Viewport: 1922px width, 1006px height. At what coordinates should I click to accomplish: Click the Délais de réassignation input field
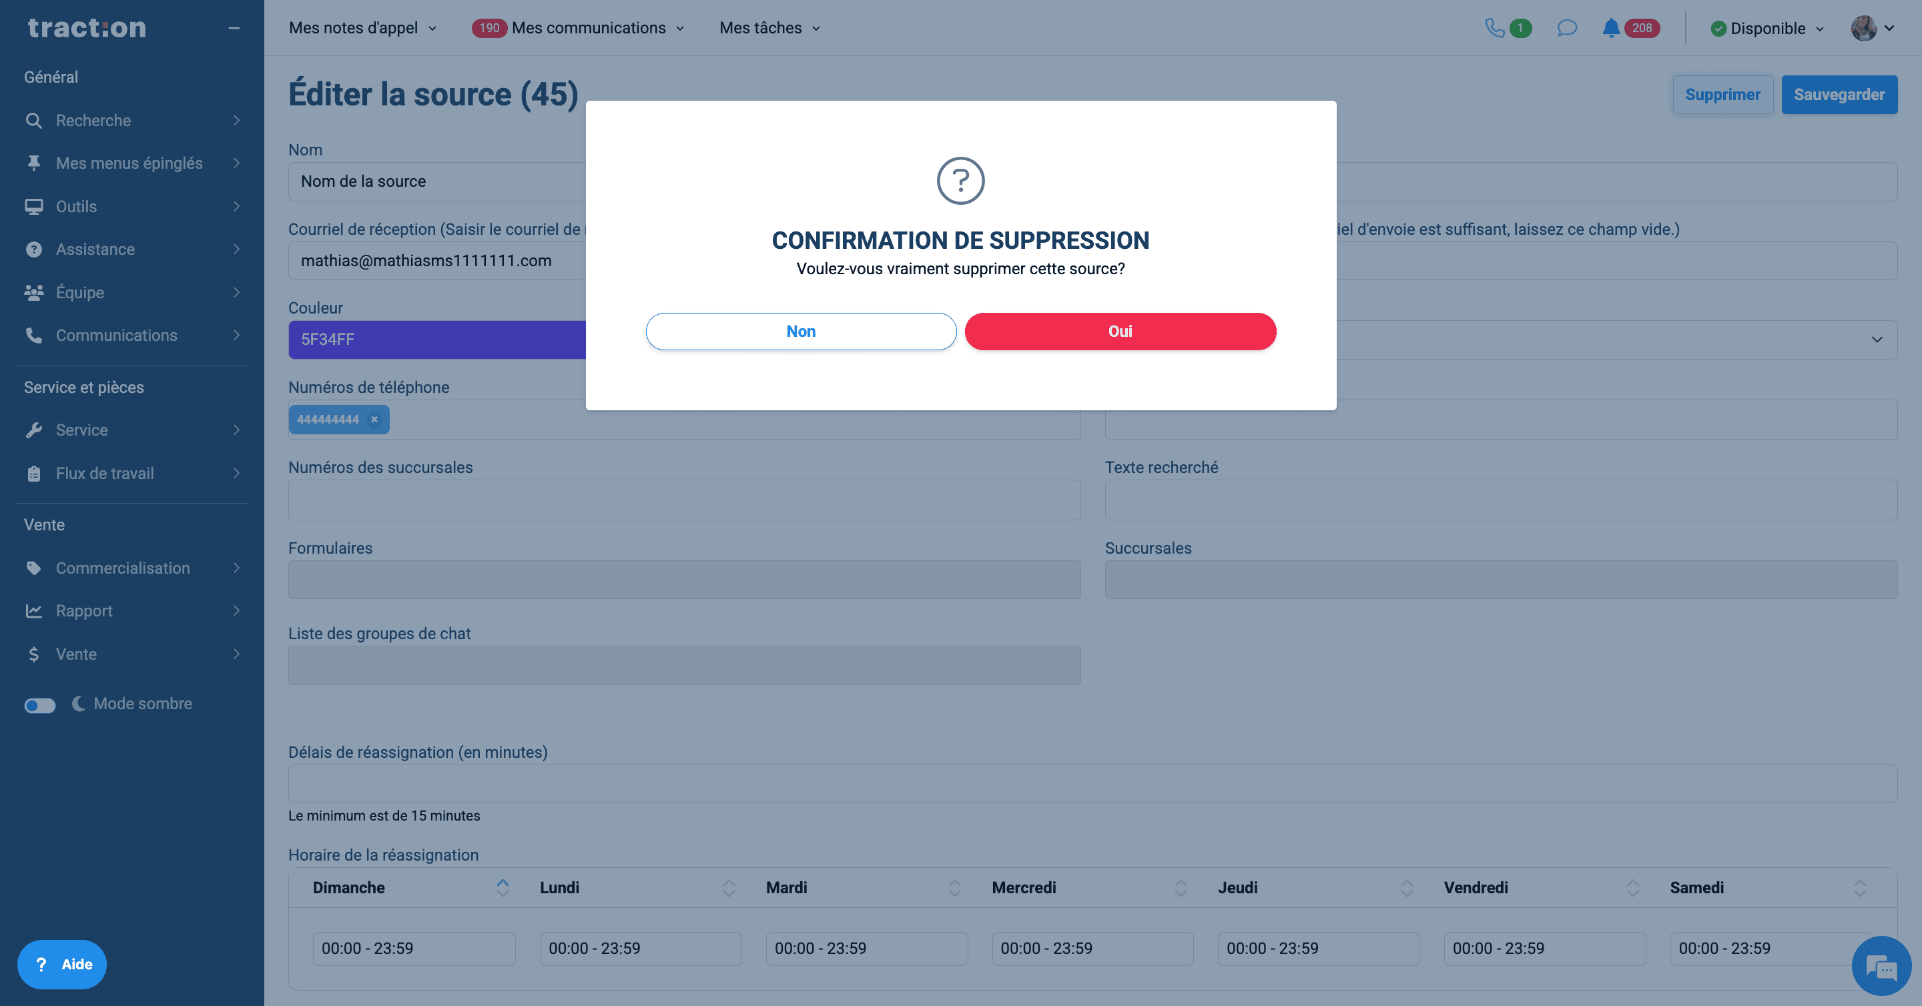pos(1092,784)
